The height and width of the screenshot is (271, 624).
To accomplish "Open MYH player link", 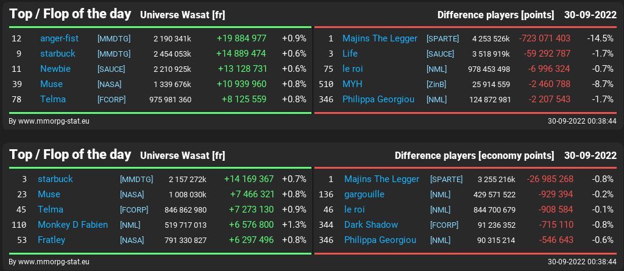I will coord(352,84).
